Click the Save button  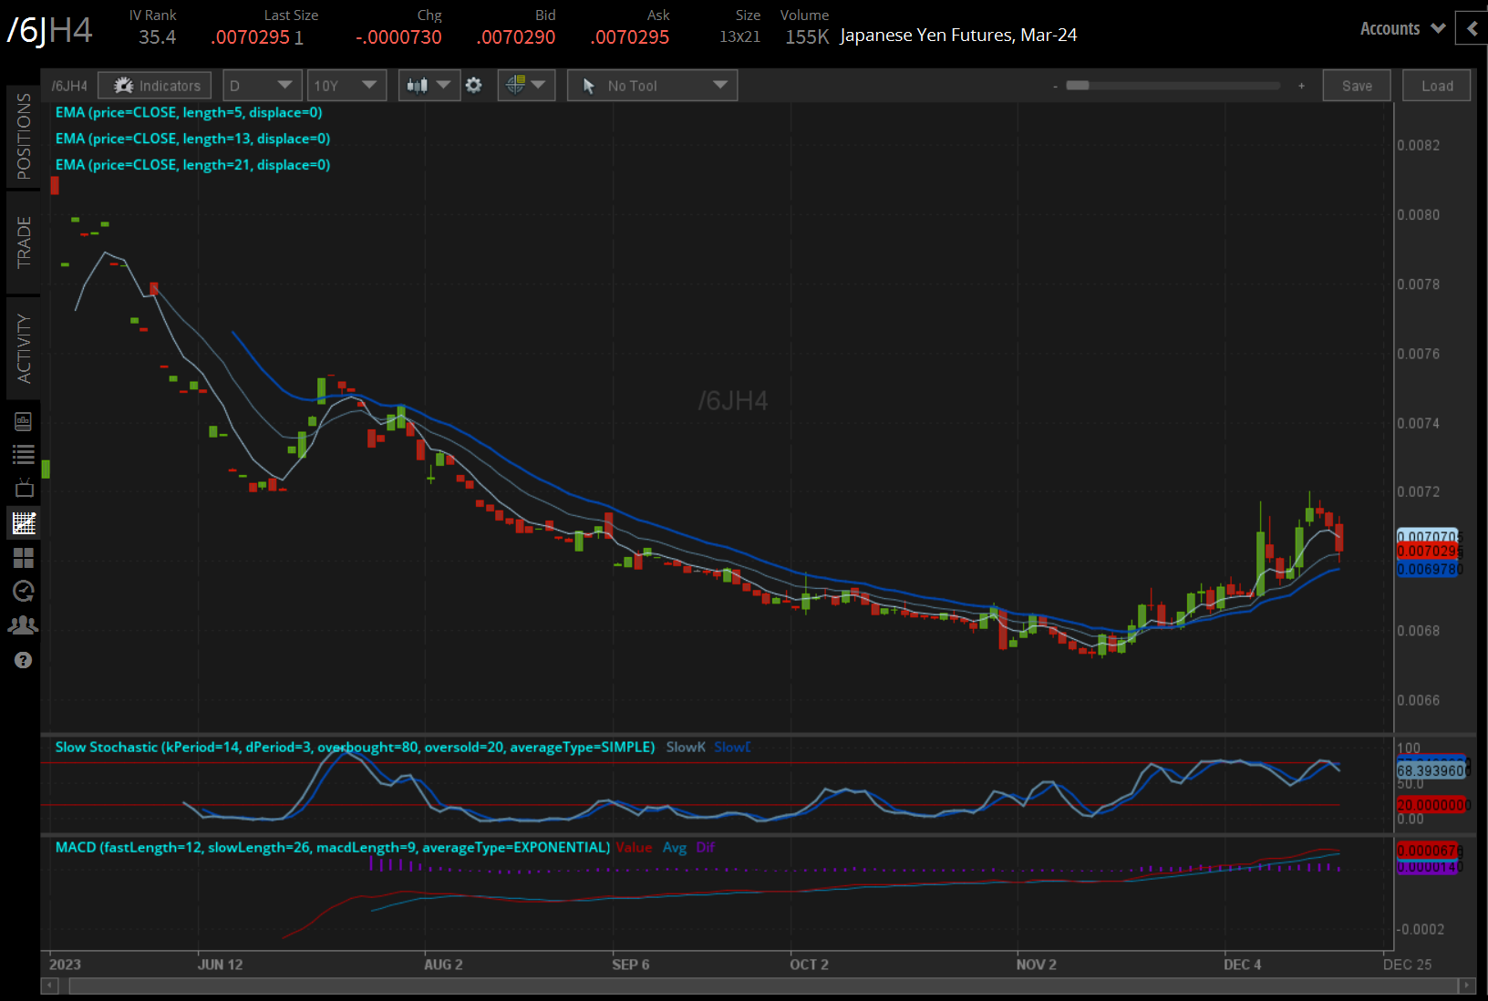1356,86
